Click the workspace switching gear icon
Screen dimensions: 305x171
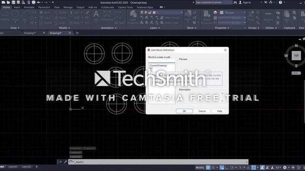point(285,167)
